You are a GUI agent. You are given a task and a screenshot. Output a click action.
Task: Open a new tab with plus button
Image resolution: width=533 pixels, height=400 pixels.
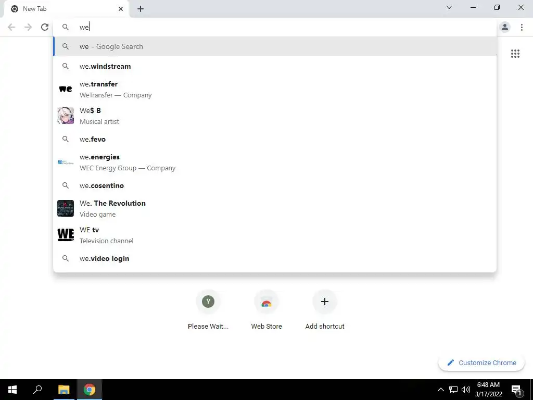click(141, 9)
